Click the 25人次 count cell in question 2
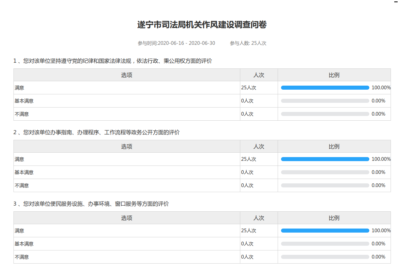Image resolution: width=400 pixels, height=270 pixels. coord(249,159)
